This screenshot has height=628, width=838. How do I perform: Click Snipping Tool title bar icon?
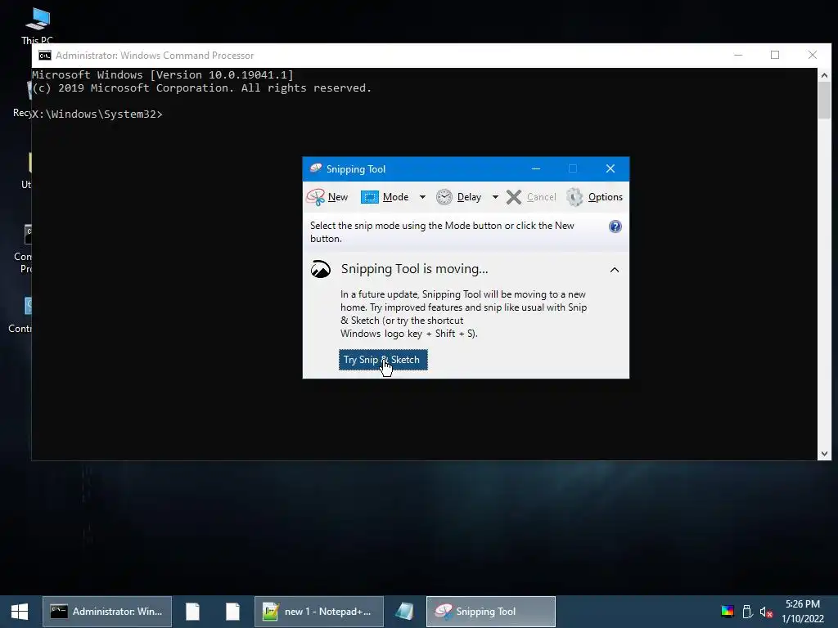(316, 168)
